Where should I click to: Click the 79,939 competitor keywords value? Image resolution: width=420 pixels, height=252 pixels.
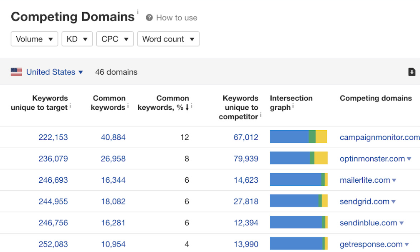[x=246, y=159]
